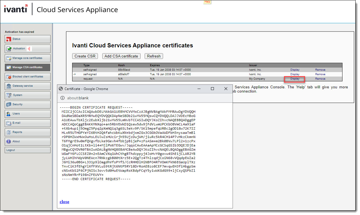This screenshot has height=215, width=360.
Task: Refresh the certificates list
Action: 154,56
